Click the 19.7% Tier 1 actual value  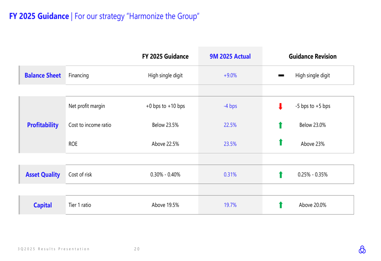230,205
